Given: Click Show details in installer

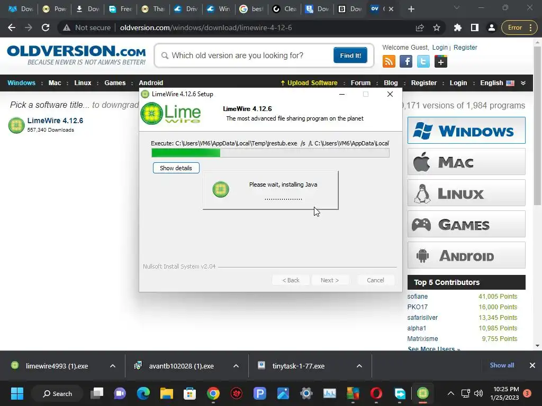Looking at the screenshot, I should pos(176,168).
